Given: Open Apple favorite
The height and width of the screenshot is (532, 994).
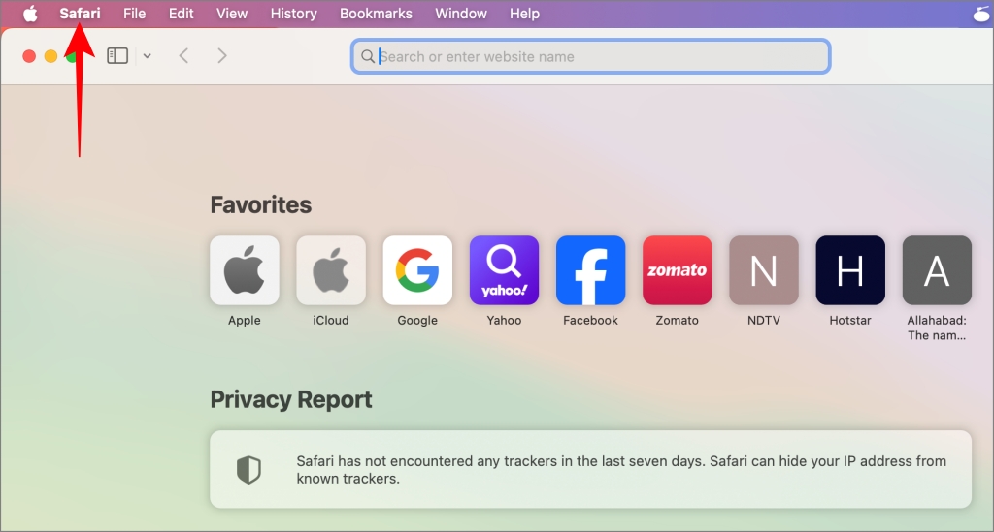Looking at the screenshot, I should (245, 270).
